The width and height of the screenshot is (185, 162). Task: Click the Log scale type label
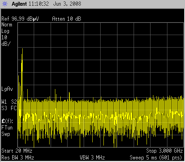5,31
